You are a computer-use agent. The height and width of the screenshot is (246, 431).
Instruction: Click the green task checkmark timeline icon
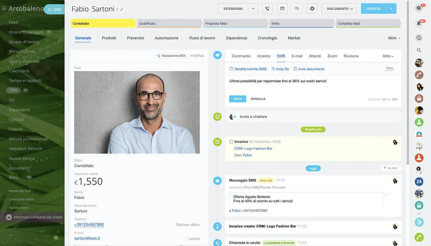click(x=217, y=142)
